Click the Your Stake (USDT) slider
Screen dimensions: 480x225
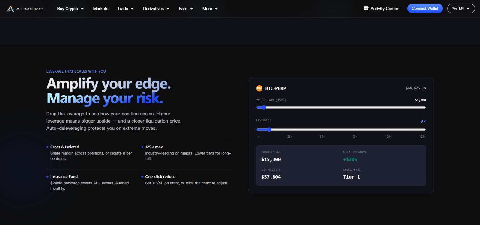click(341, 108)
